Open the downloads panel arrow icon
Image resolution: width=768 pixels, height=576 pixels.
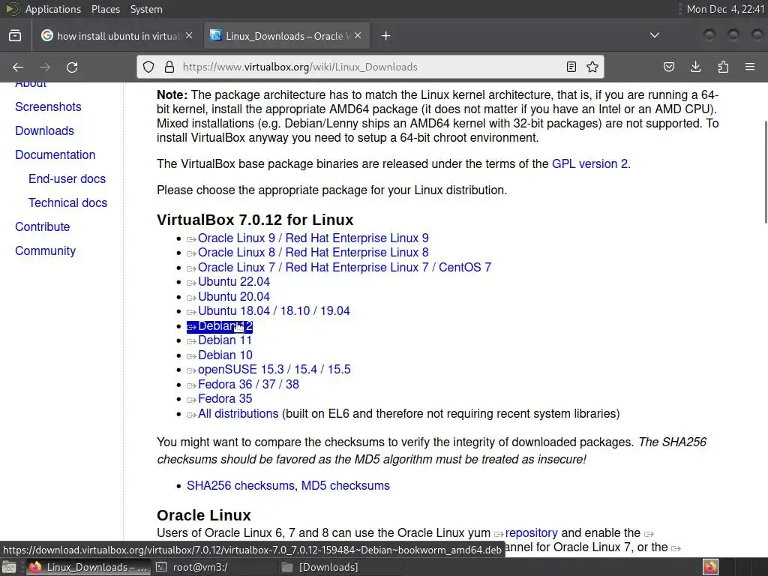click(x=695, y=67)
